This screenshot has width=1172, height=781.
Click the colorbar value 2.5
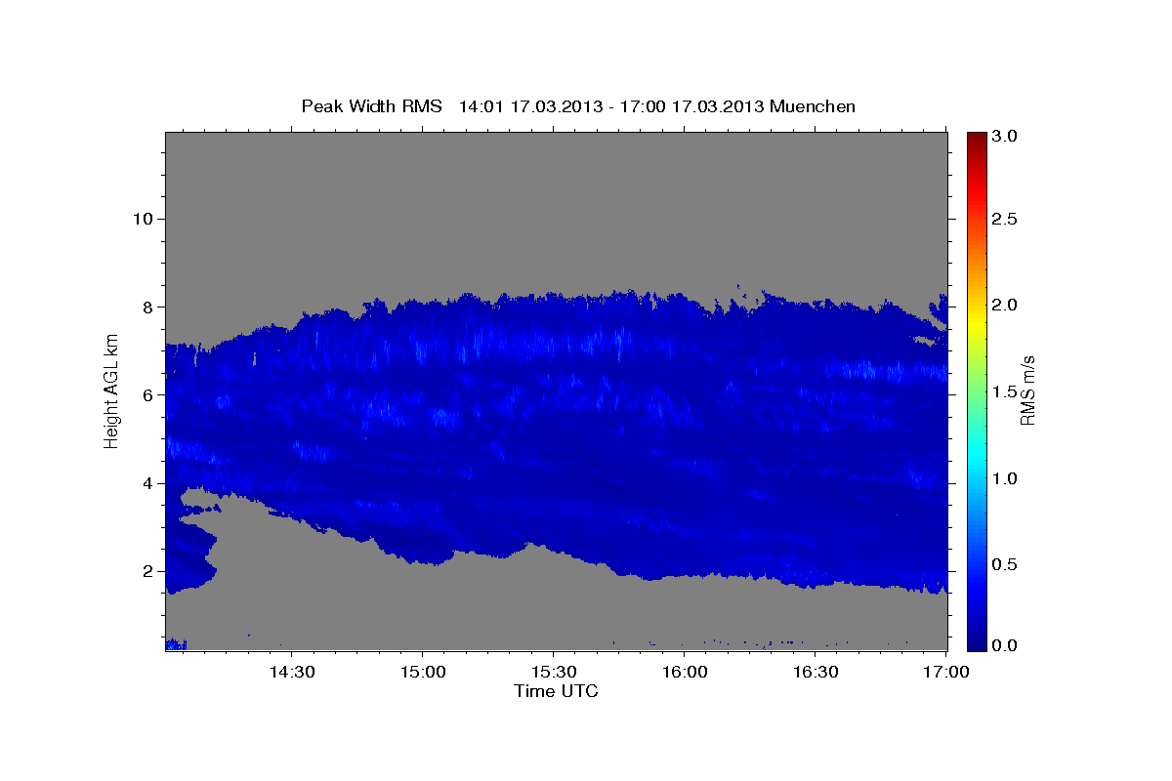click(x=1005, y=219)
